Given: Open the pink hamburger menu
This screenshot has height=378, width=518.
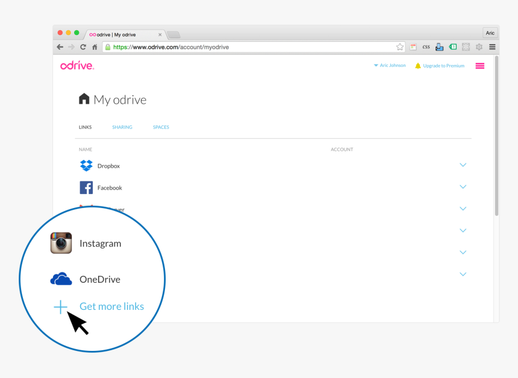Looking at the screenshot, I should tap(480, 66).
